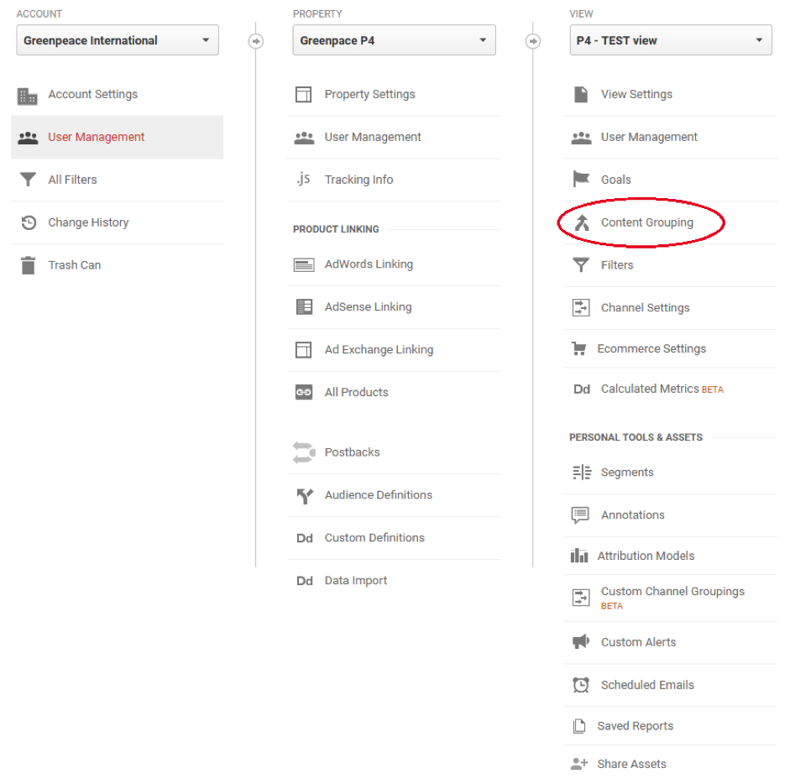Screen dimensions: 790x784
Task: Click the Tracking Info .js icon
Action: pos(303,179)
